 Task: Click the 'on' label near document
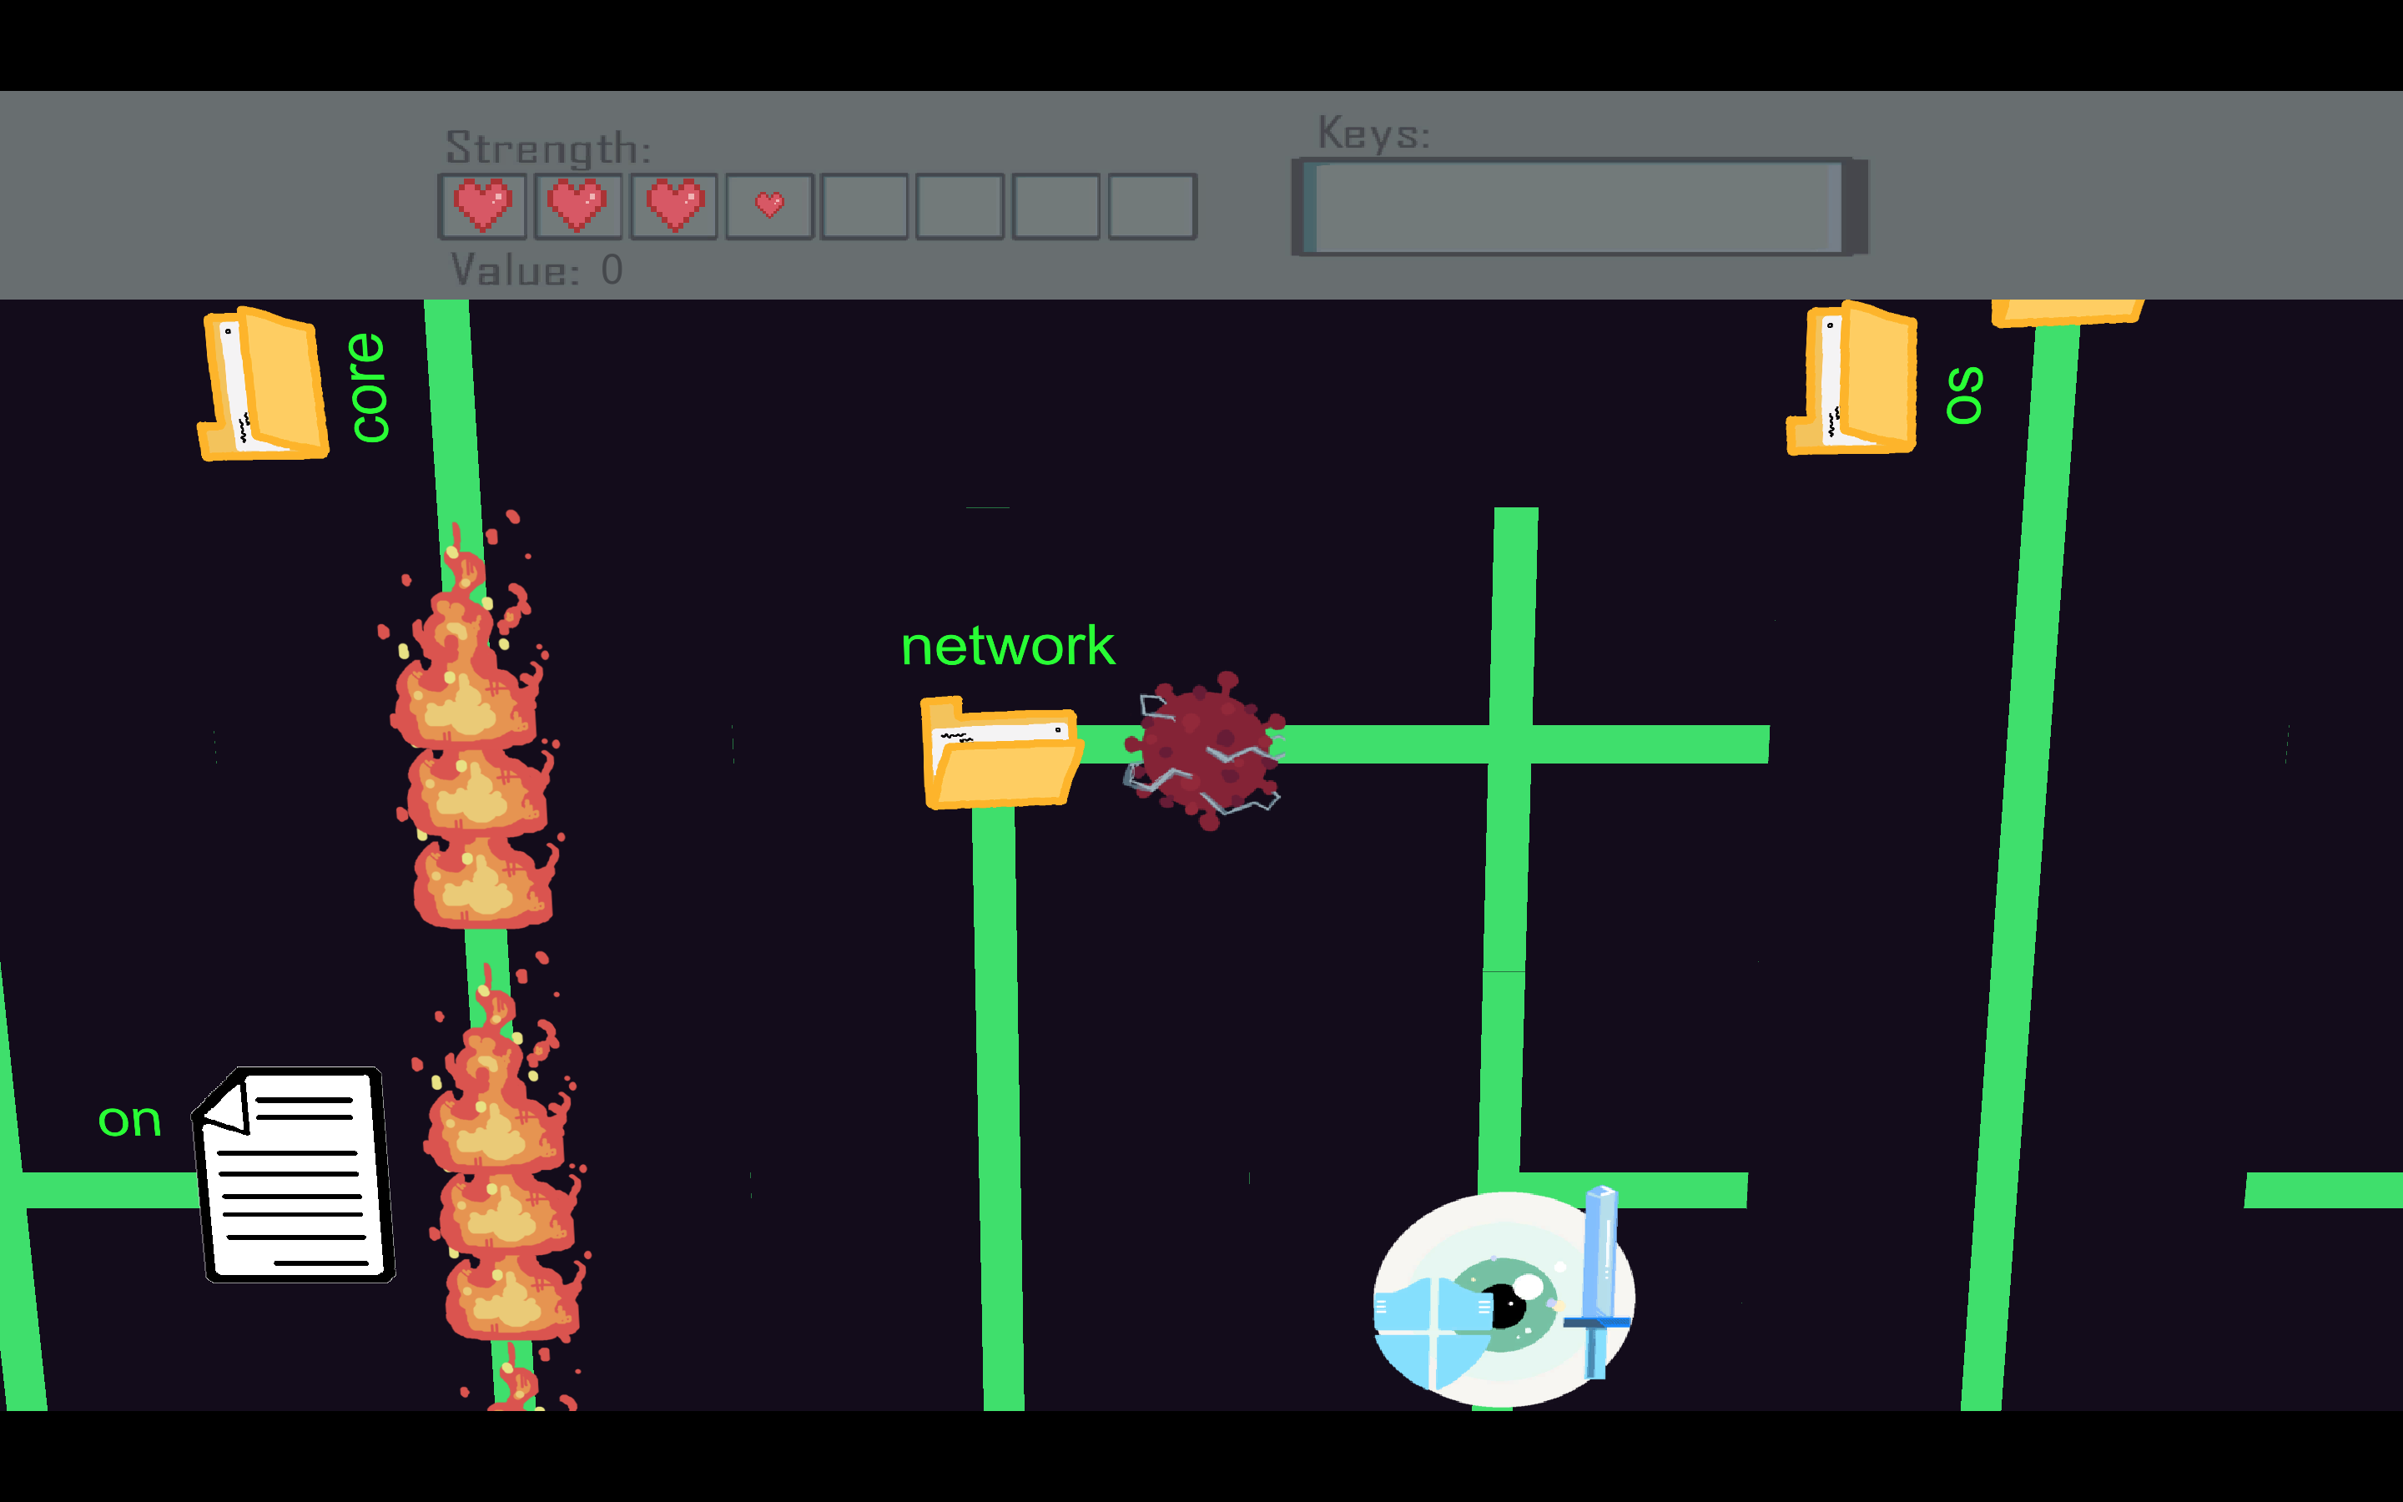[x=129, y=1121]
